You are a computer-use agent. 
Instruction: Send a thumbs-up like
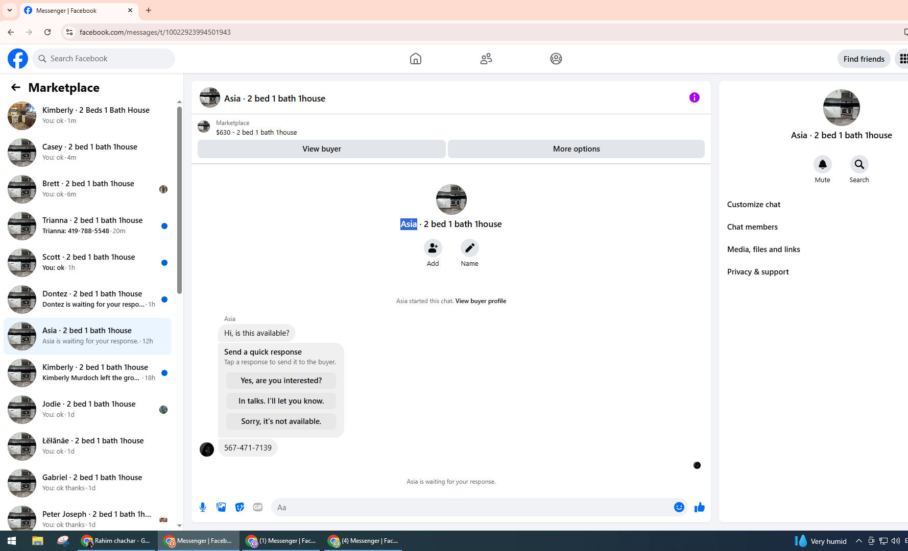tap(699, 507)
